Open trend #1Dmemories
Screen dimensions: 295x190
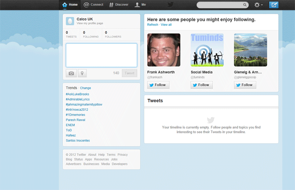coord(75,115)
